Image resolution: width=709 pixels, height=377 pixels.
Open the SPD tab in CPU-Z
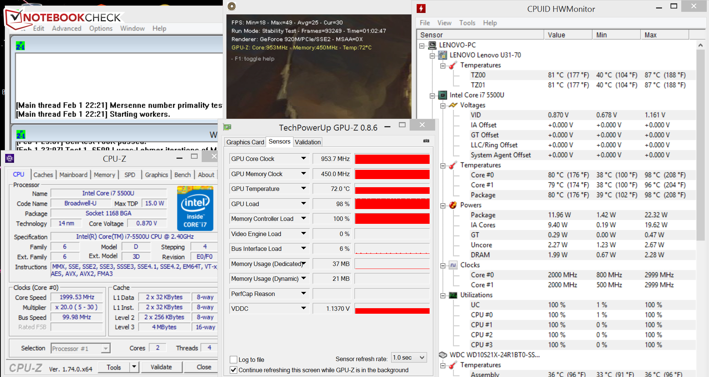(130, 175)
